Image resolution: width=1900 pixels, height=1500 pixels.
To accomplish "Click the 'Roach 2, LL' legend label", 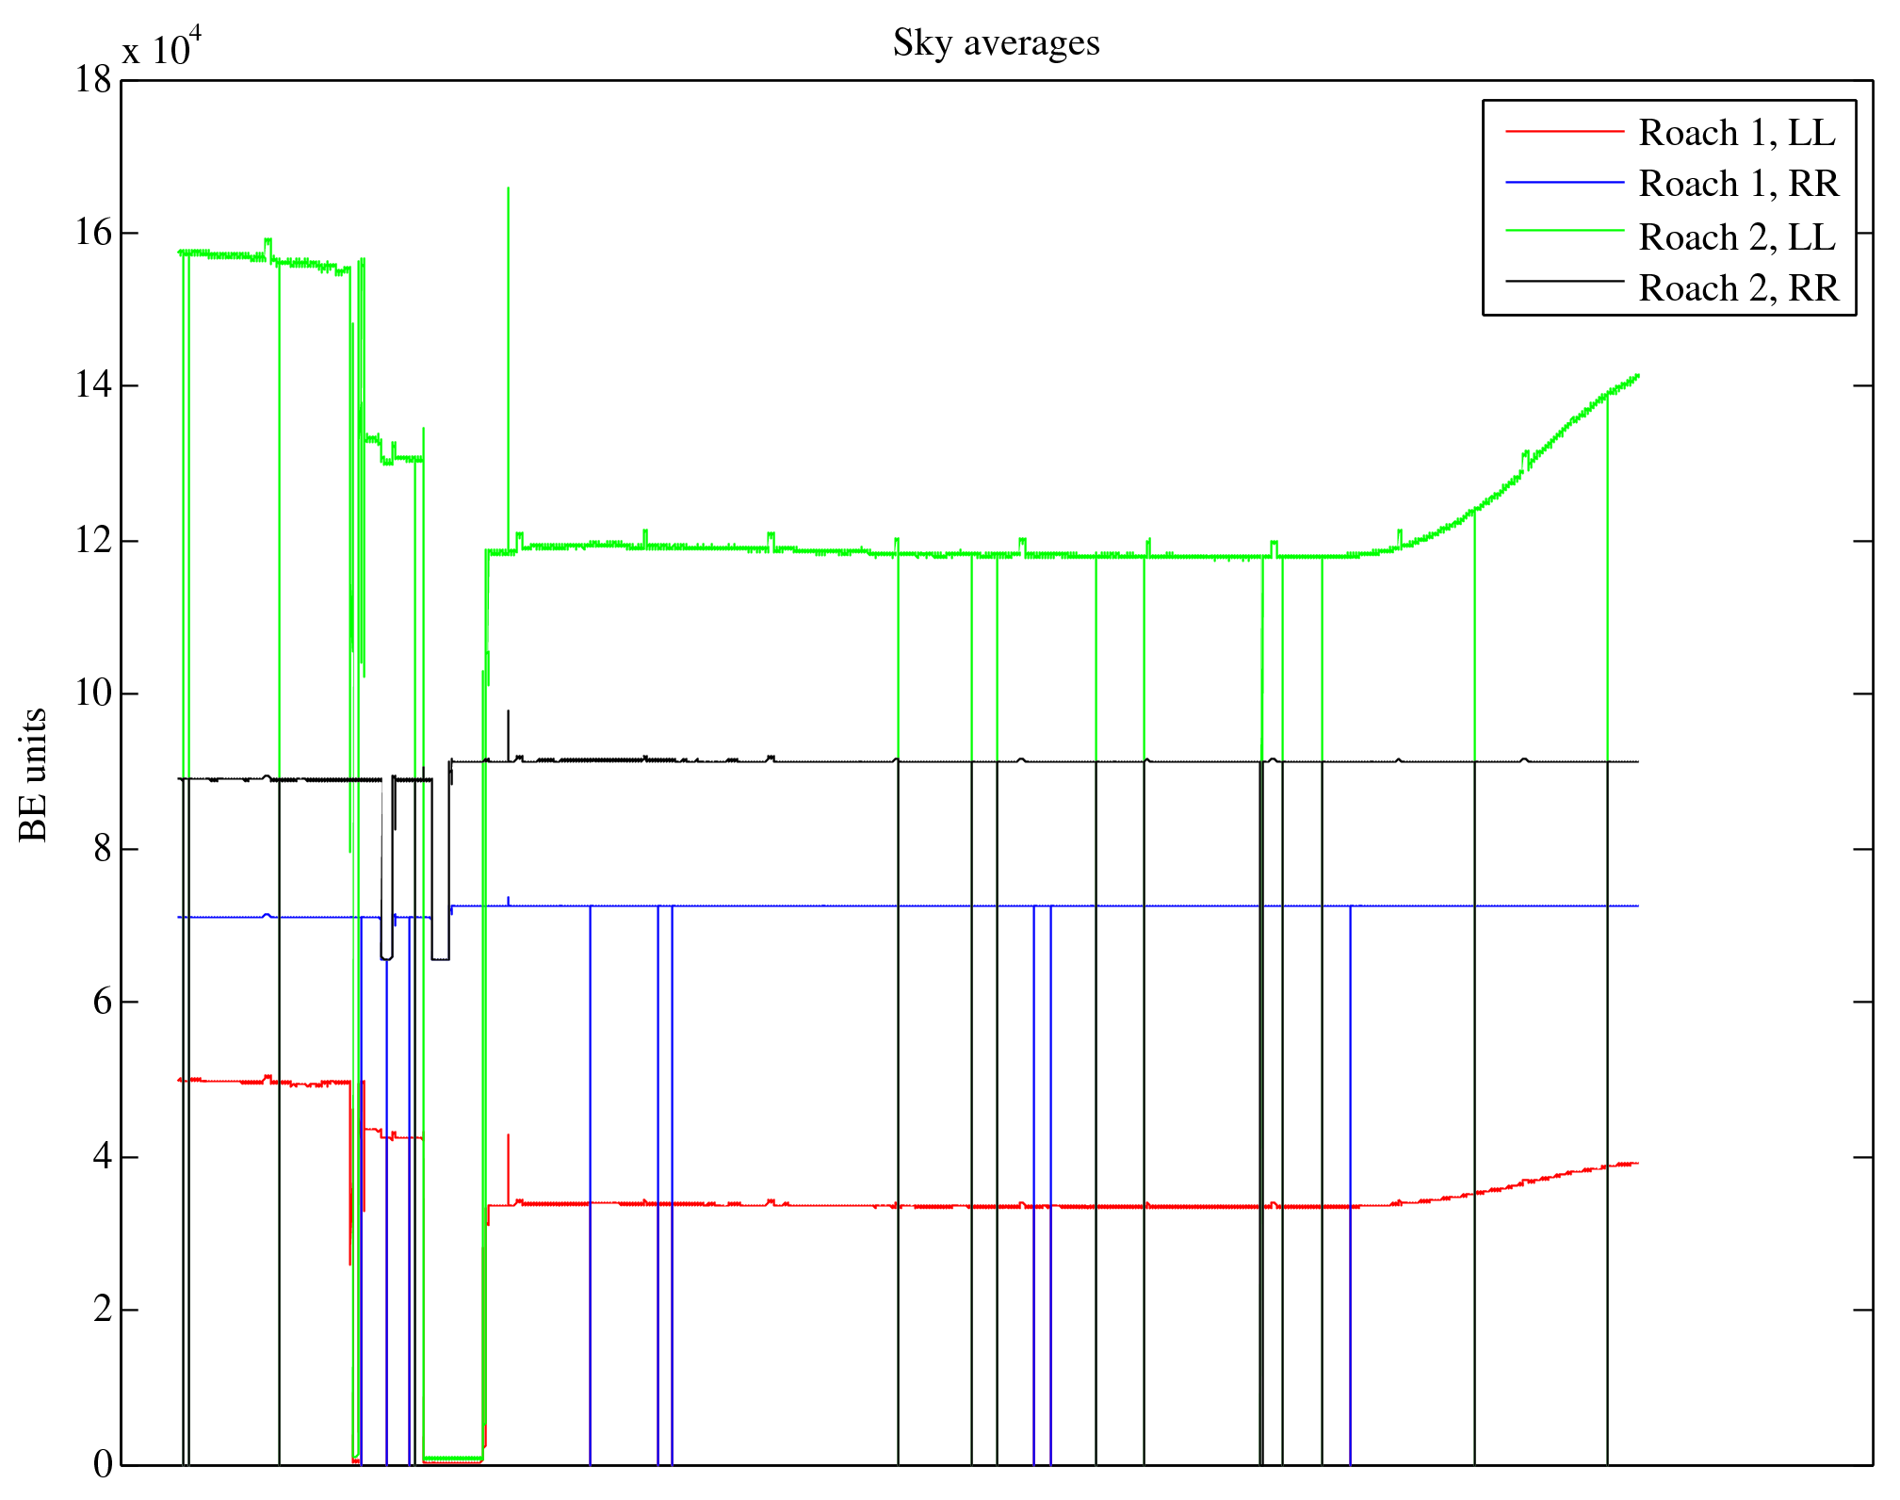I will point(1736,237).
